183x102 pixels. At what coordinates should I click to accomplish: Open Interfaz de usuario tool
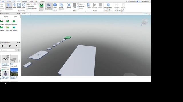[x=61, y=6]
